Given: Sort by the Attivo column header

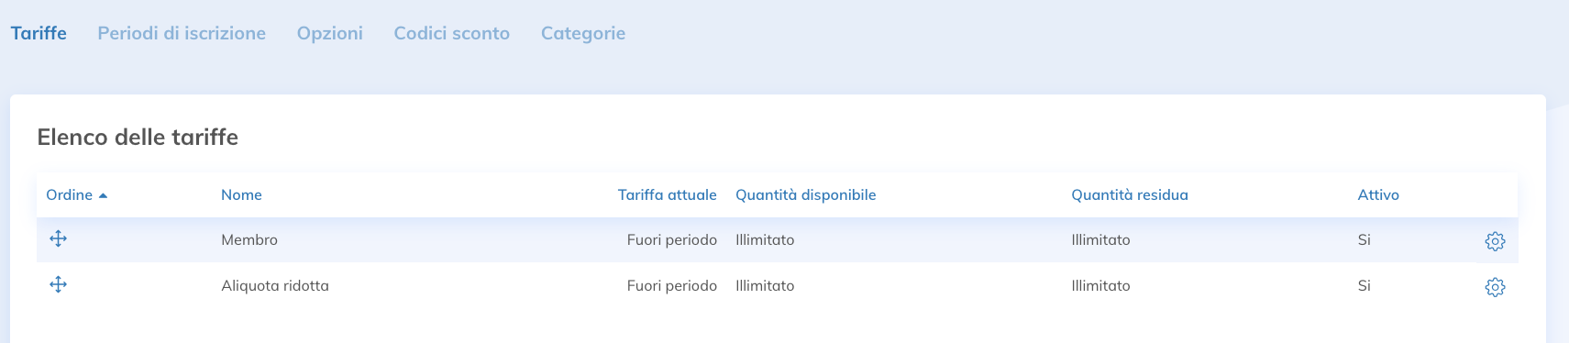Looking at the screenshot, I should click(x=1378, y=194).
